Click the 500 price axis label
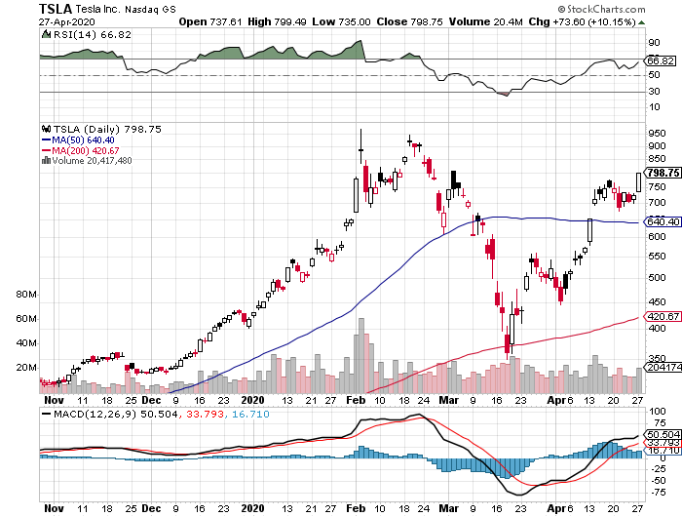The image size is (682, 517). point(657,278)
